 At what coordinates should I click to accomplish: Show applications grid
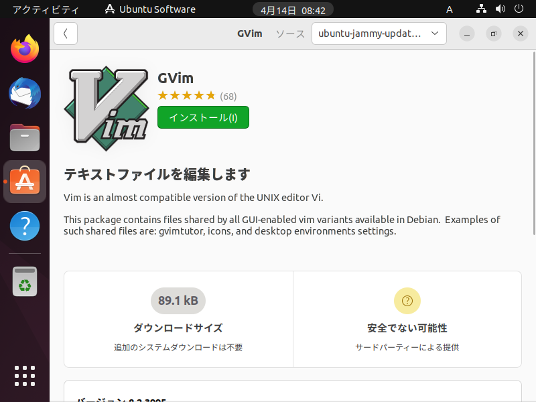25,376
